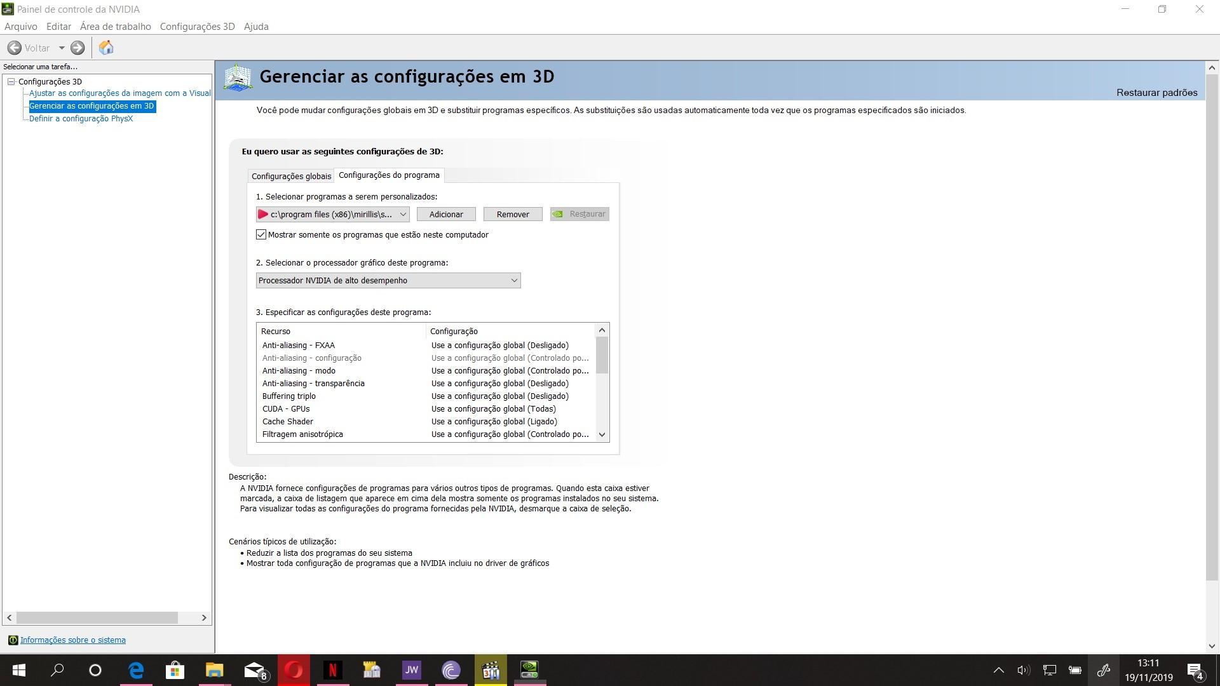Select the Filtragem anisotrópica row
The image size is (1220, 686).
pos(426,434)
